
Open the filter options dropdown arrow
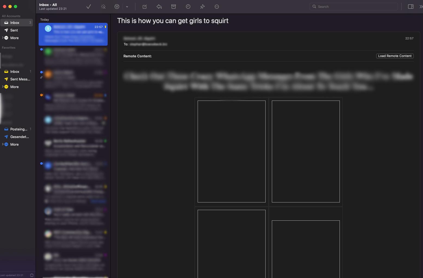(127, 7)
